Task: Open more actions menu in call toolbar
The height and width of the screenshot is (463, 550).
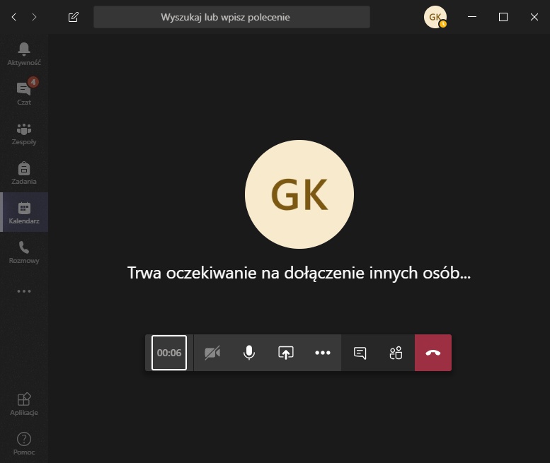Action: point(323,353)
